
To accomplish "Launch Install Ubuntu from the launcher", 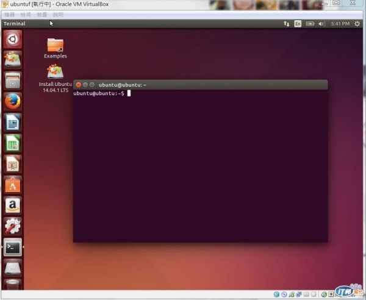I will tap(13, 60).
